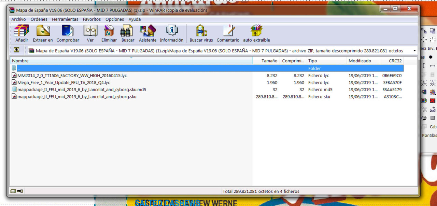Click status bar total 289.821.081 octetos text

click(261, 191)
